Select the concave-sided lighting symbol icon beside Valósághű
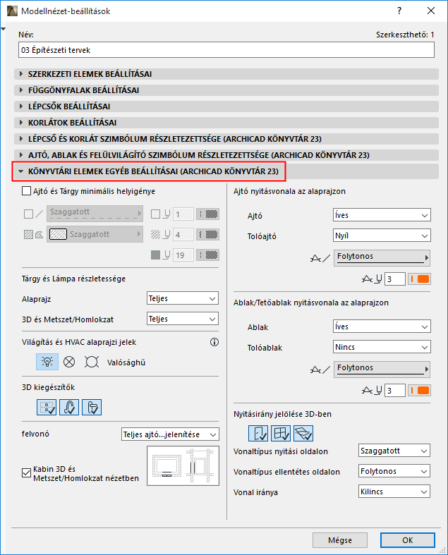 click(92, 362)
